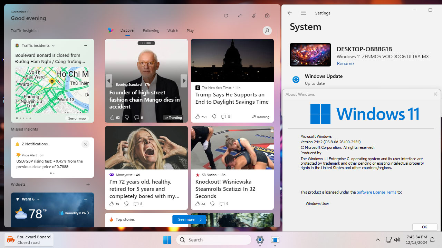This screenshot has height=248, width=442.
Task: Like the Wisniewska knockout article
Action: pyautogui.click(x=198, y=204)
